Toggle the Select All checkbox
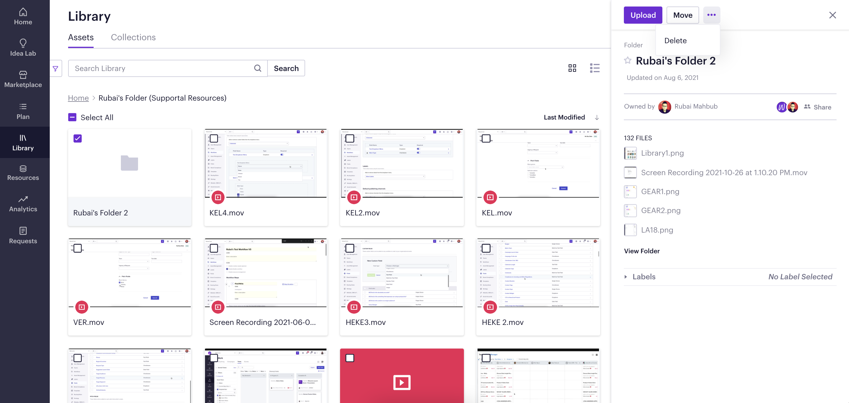The height and width of the screenshot is (403, 849). tap(72, 117)
